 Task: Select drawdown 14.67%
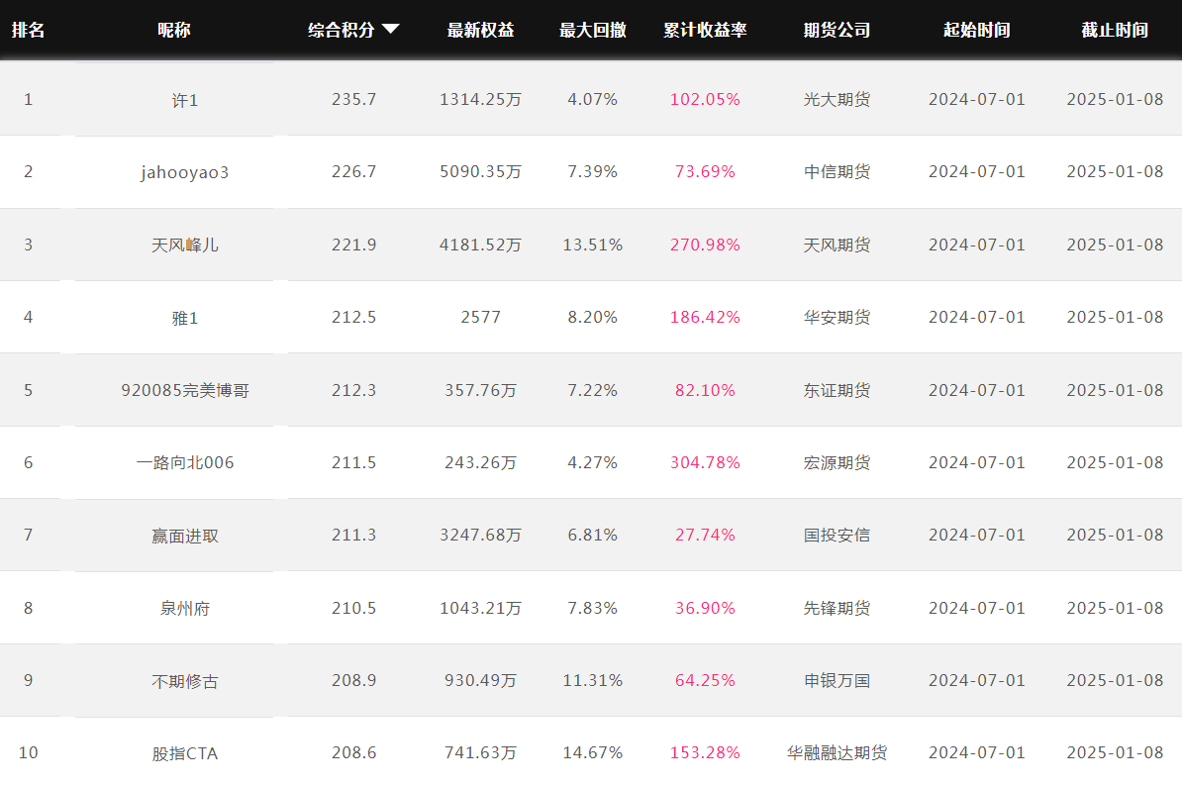pos(593,753)
